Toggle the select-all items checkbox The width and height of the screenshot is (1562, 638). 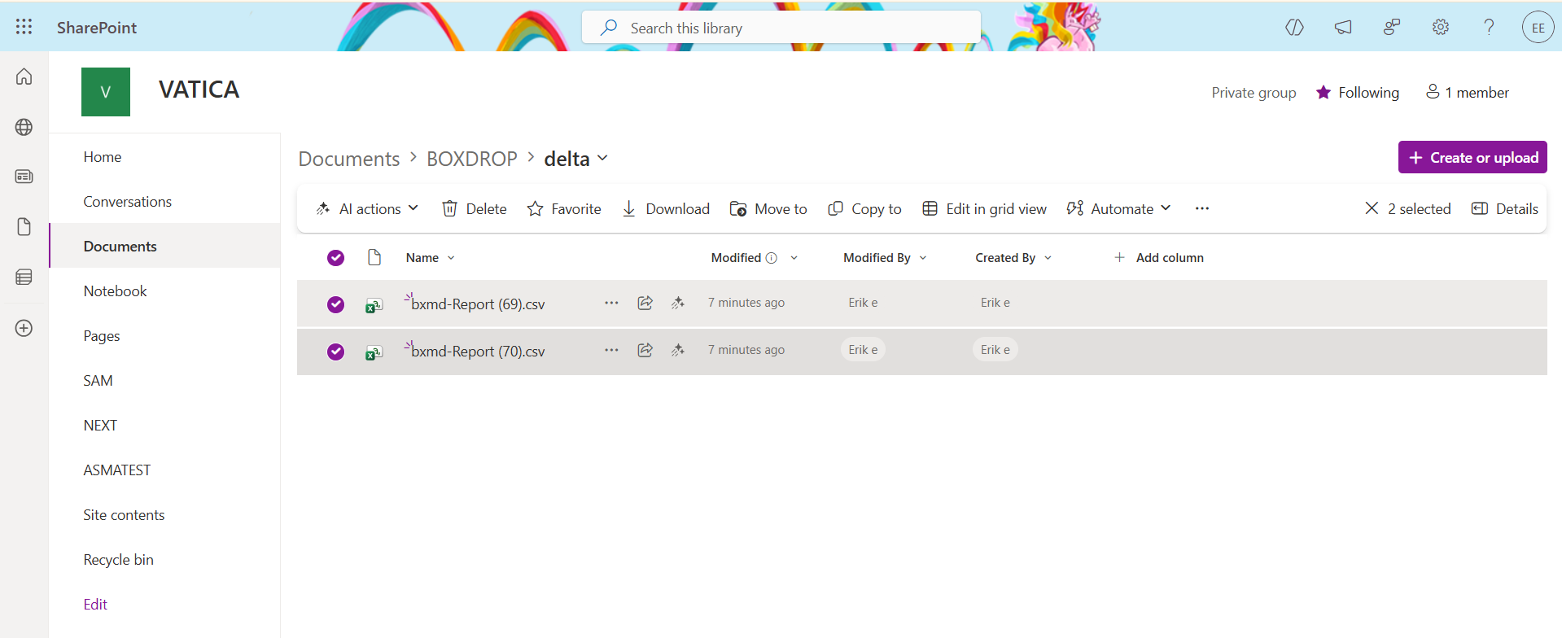[x=335, y=258]
